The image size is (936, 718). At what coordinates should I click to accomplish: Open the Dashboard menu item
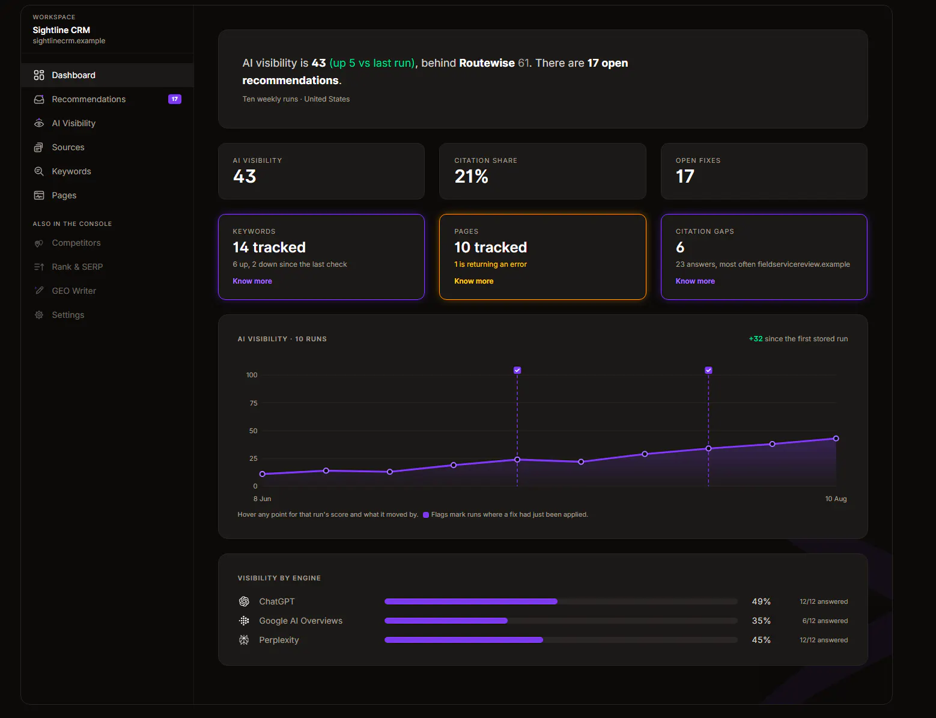[x=108, y=75]
